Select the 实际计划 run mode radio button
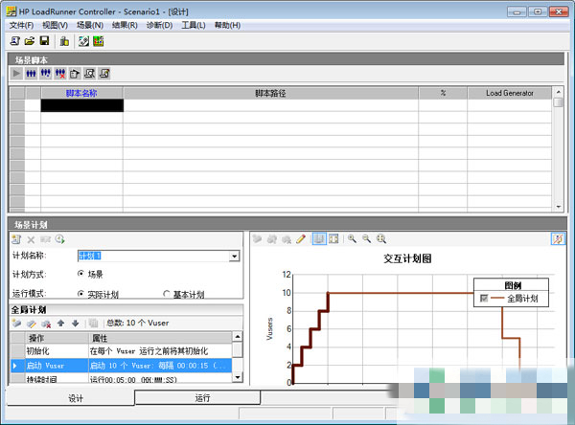Viewport: 575px width, 425px height. pyautogui.click(x=81, y=294)
